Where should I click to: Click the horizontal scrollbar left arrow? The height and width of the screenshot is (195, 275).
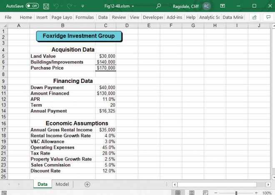(175, 185)
